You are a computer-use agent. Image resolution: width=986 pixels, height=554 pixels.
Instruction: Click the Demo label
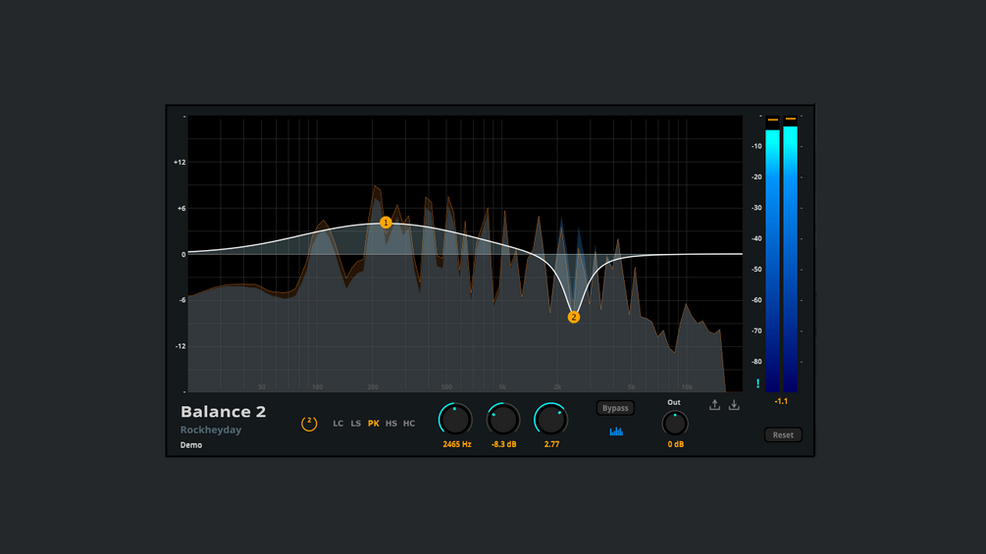(191, 445)
